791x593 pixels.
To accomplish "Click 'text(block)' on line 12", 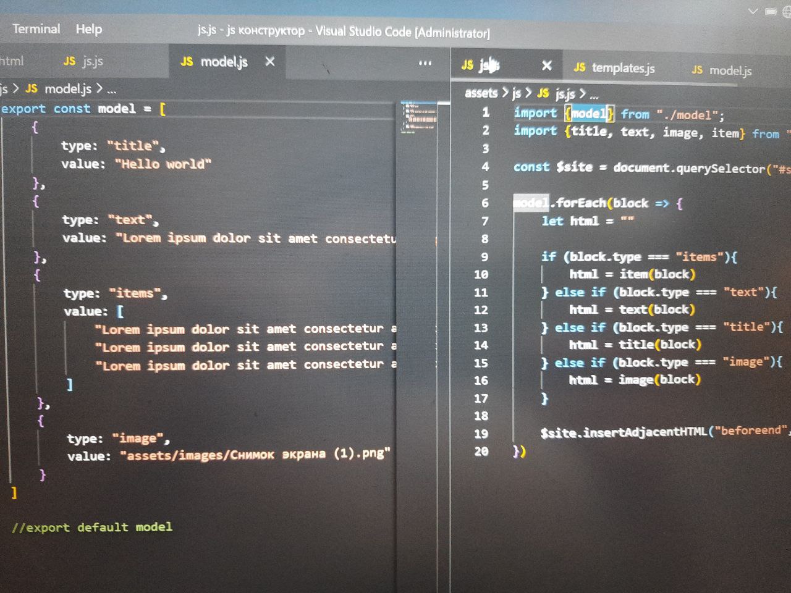I will click(x=657, y=309).
